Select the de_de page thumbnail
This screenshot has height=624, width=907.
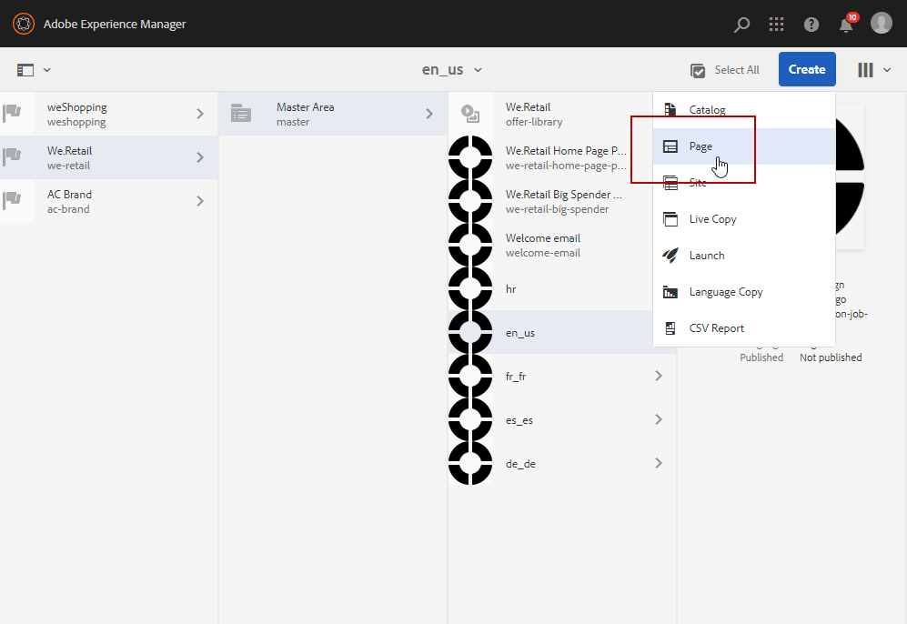470,463
